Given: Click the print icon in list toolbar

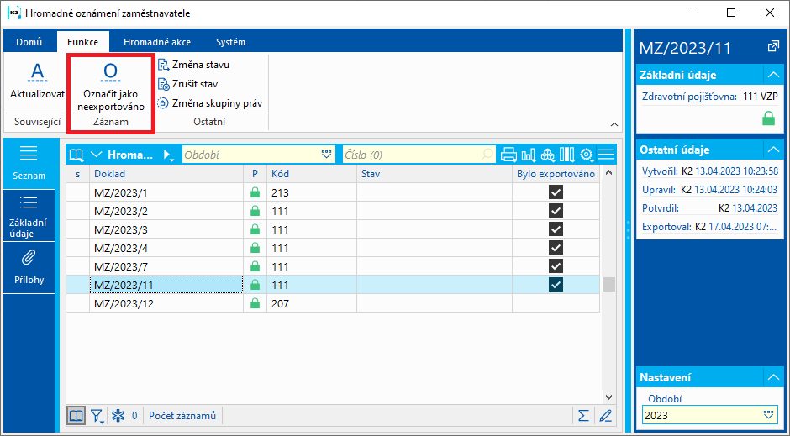Looking at the screenshot, I should pos(508,155).
